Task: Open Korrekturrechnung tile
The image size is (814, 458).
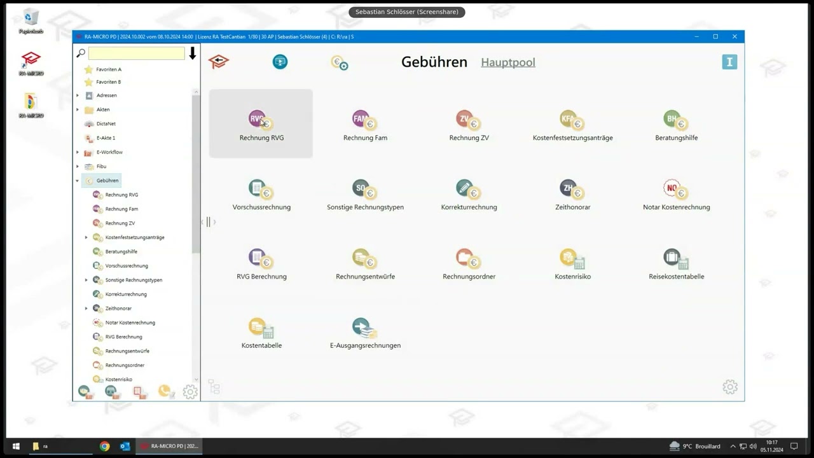Action: click(469, 194)
